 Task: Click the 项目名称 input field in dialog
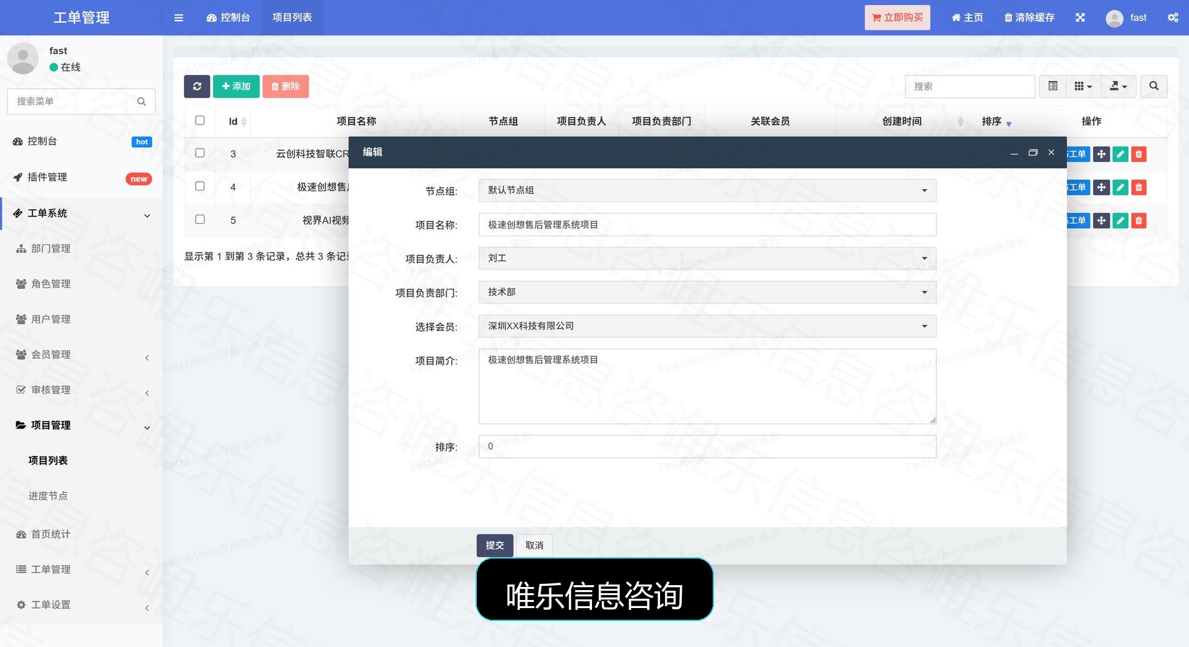tap(707, 225)
